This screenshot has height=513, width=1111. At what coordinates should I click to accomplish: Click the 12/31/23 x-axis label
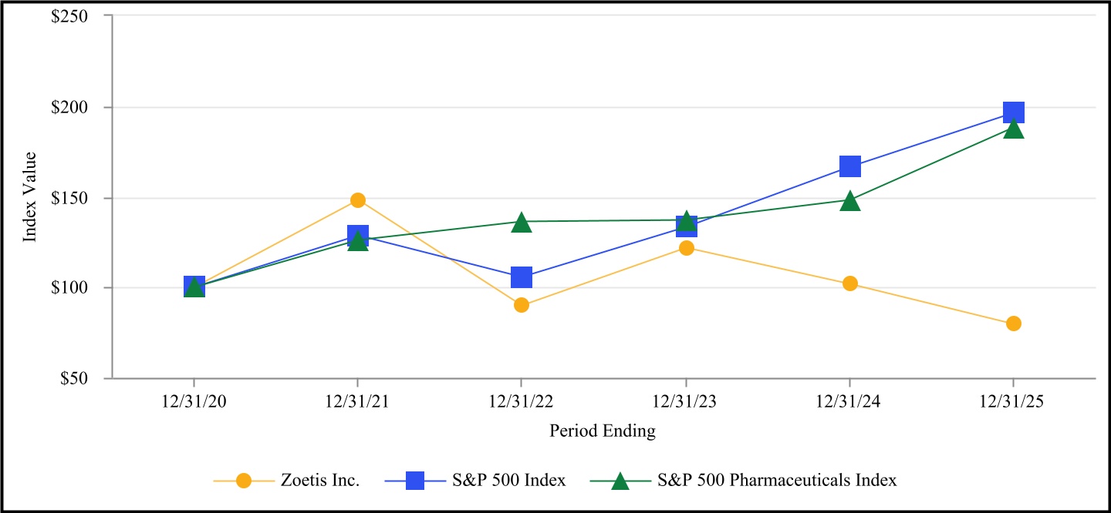[686, 403]
